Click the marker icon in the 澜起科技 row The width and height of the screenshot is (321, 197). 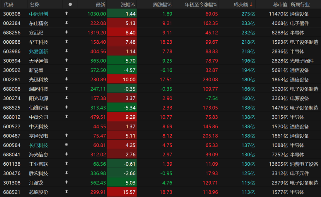pyautogui.click(x=67, y=89)
